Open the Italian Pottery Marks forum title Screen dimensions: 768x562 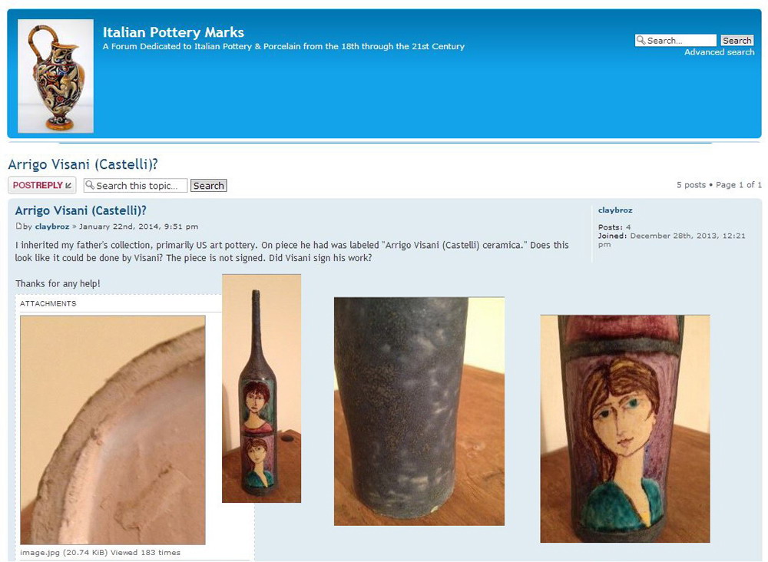point(174,32)
